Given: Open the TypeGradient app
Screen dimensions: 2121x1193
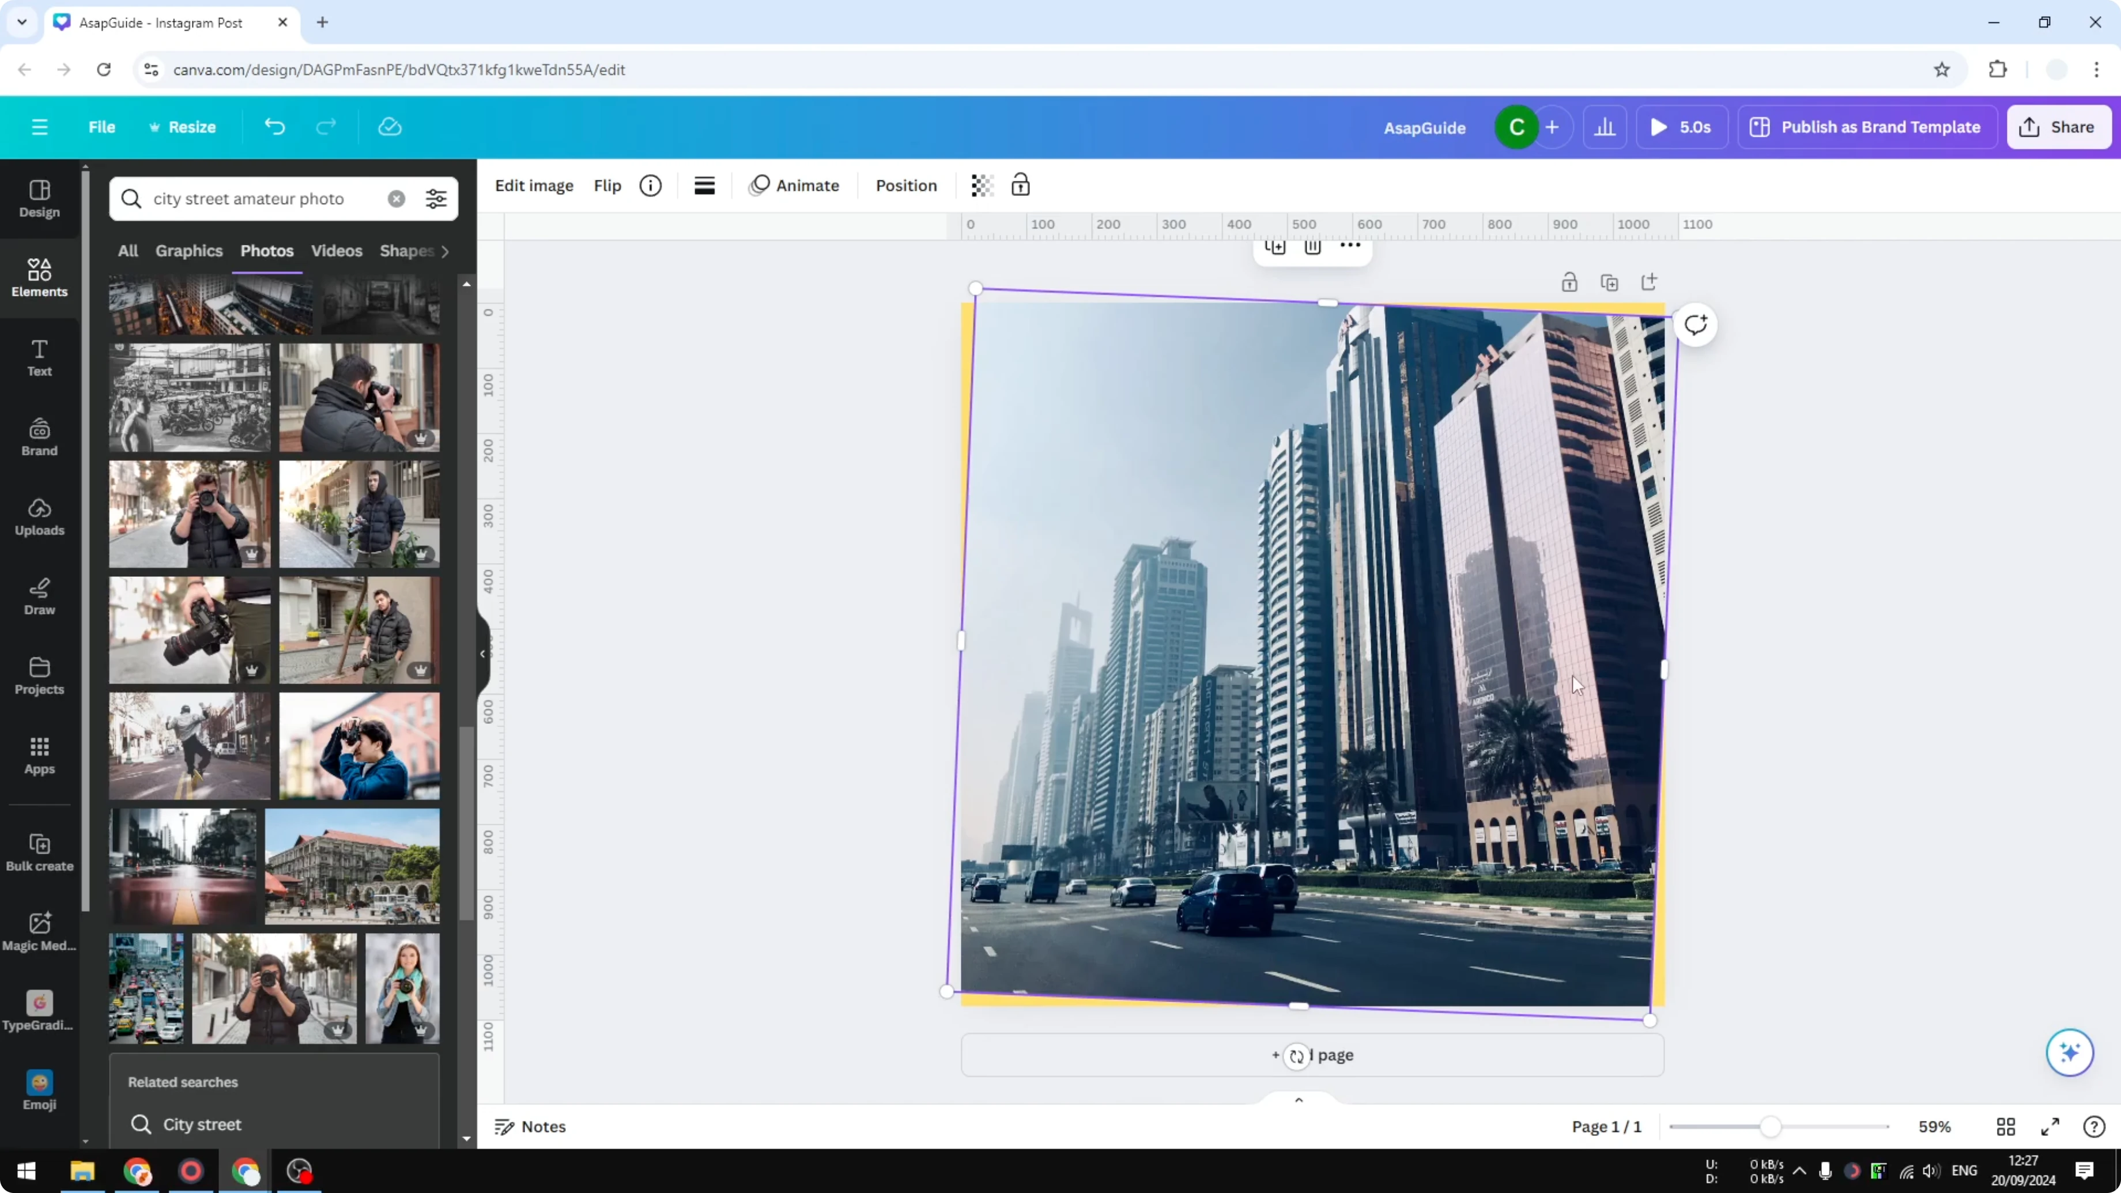Looking at the screenshot, I should [x=40, y=1011].
